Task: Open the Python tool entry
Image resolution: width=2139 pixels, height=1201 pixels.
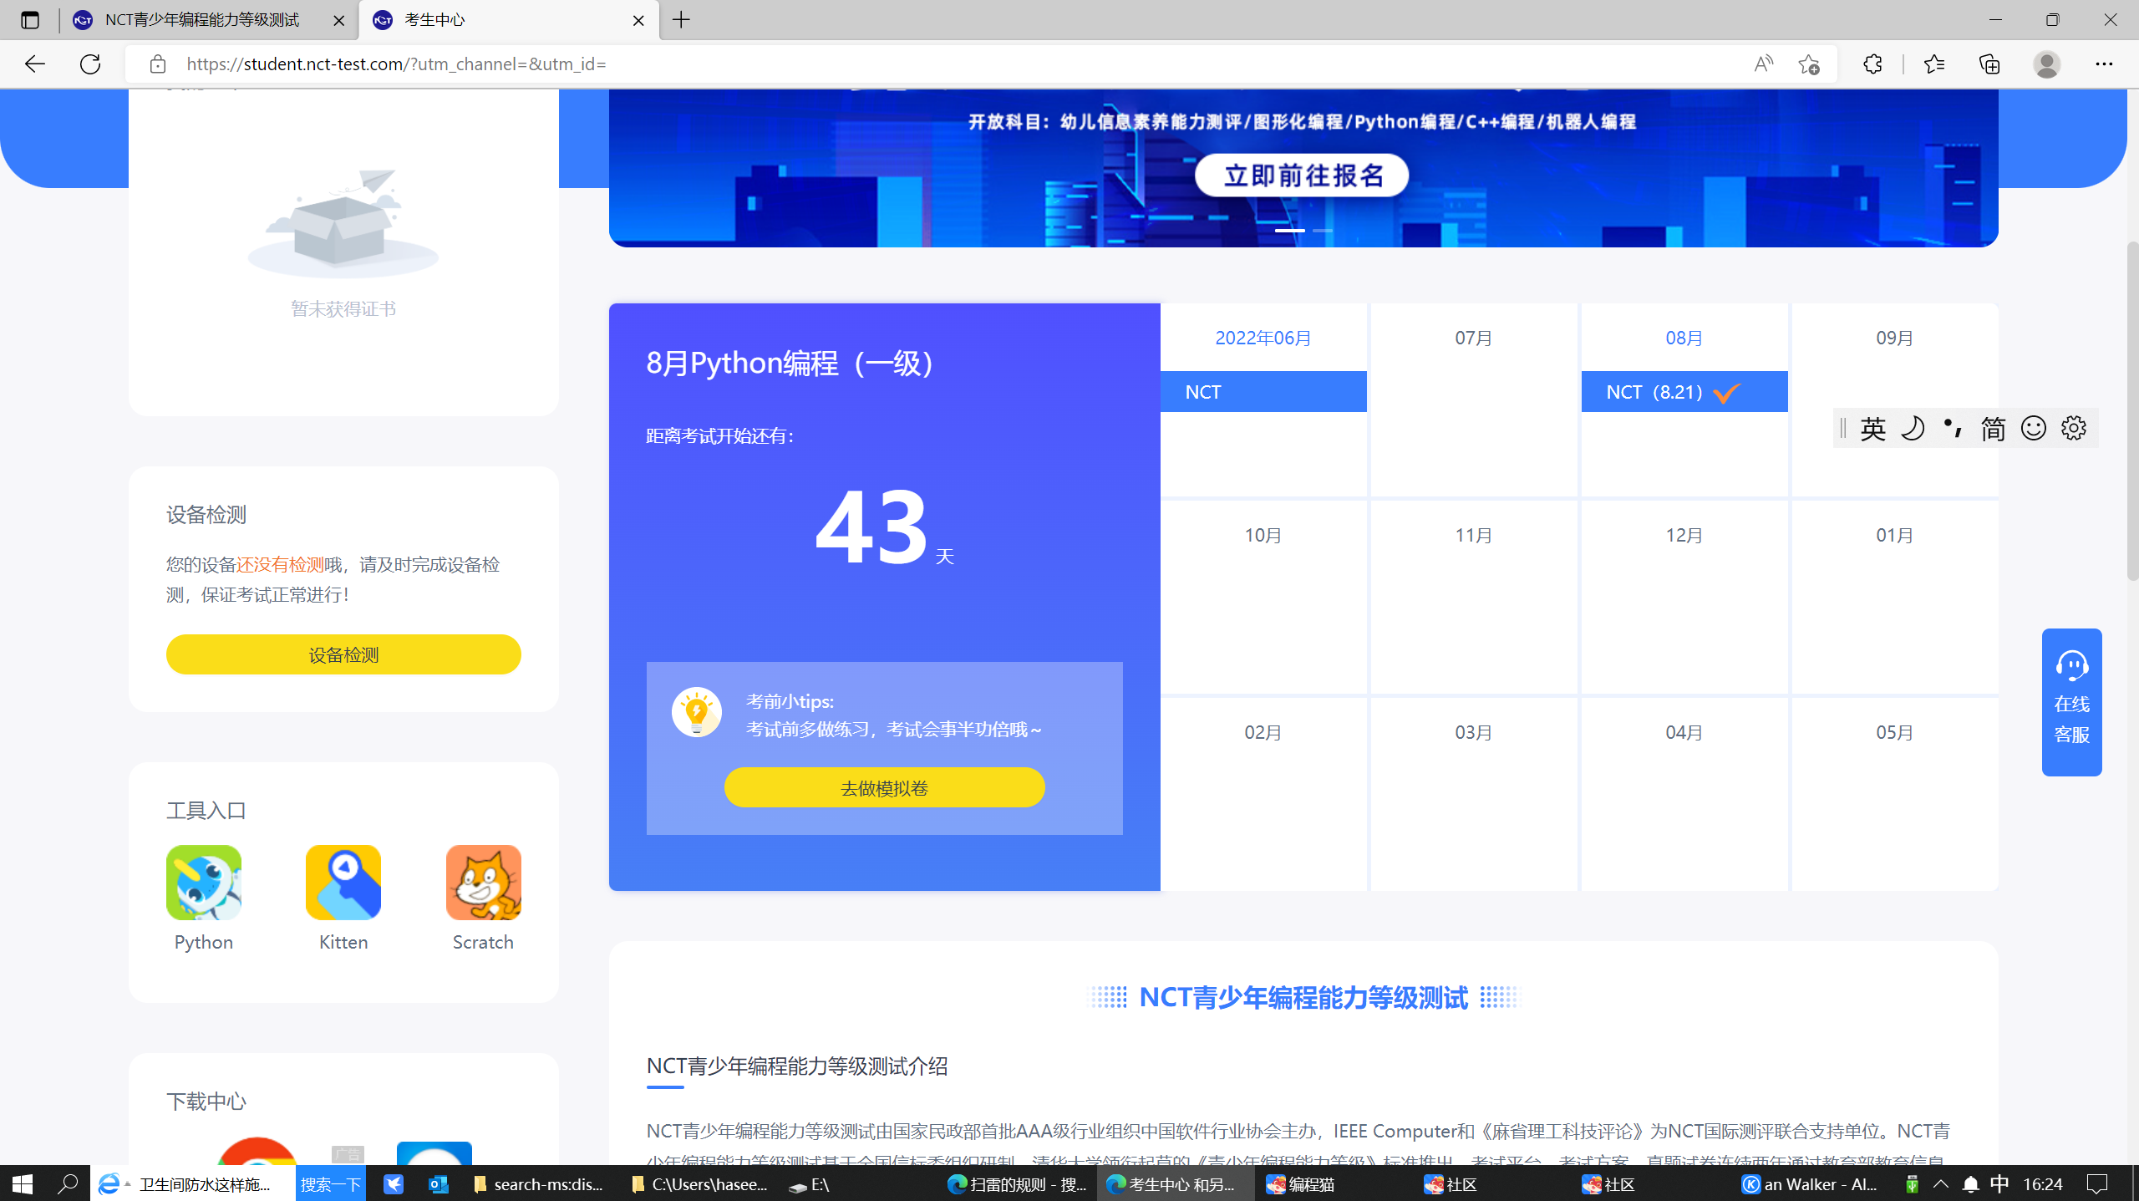Action: pos(203,882)
